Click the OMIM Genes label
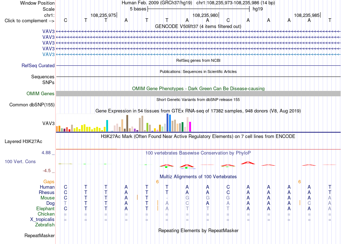This screenshot has width=341, height=244. [41, 93]
